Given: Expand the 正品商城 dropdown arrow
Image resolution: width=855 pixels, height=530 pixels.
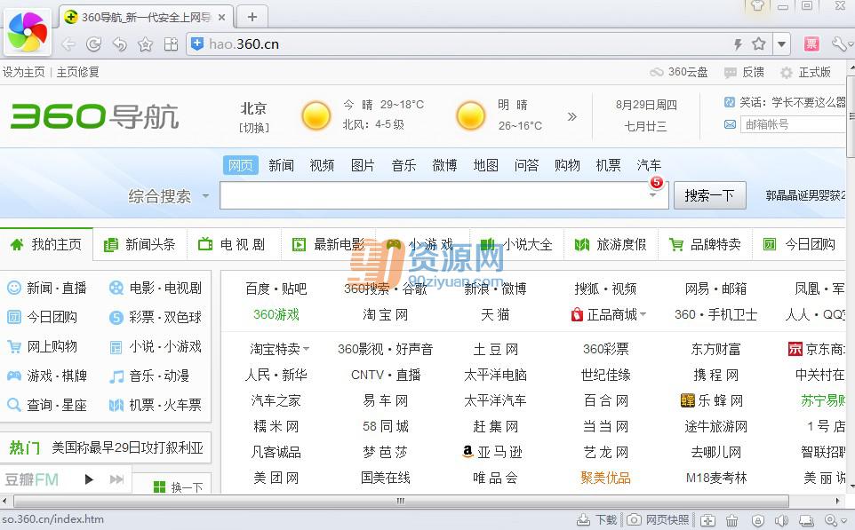Looking at the screenshot, I should point(643,314).
